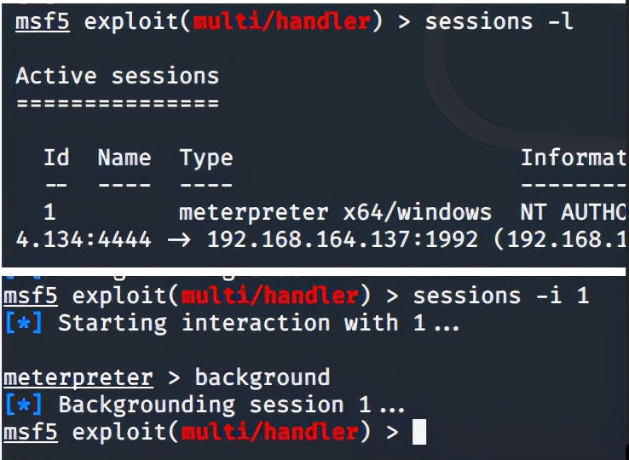Click the 'Active sessions' heading

(x=117, y=76)
